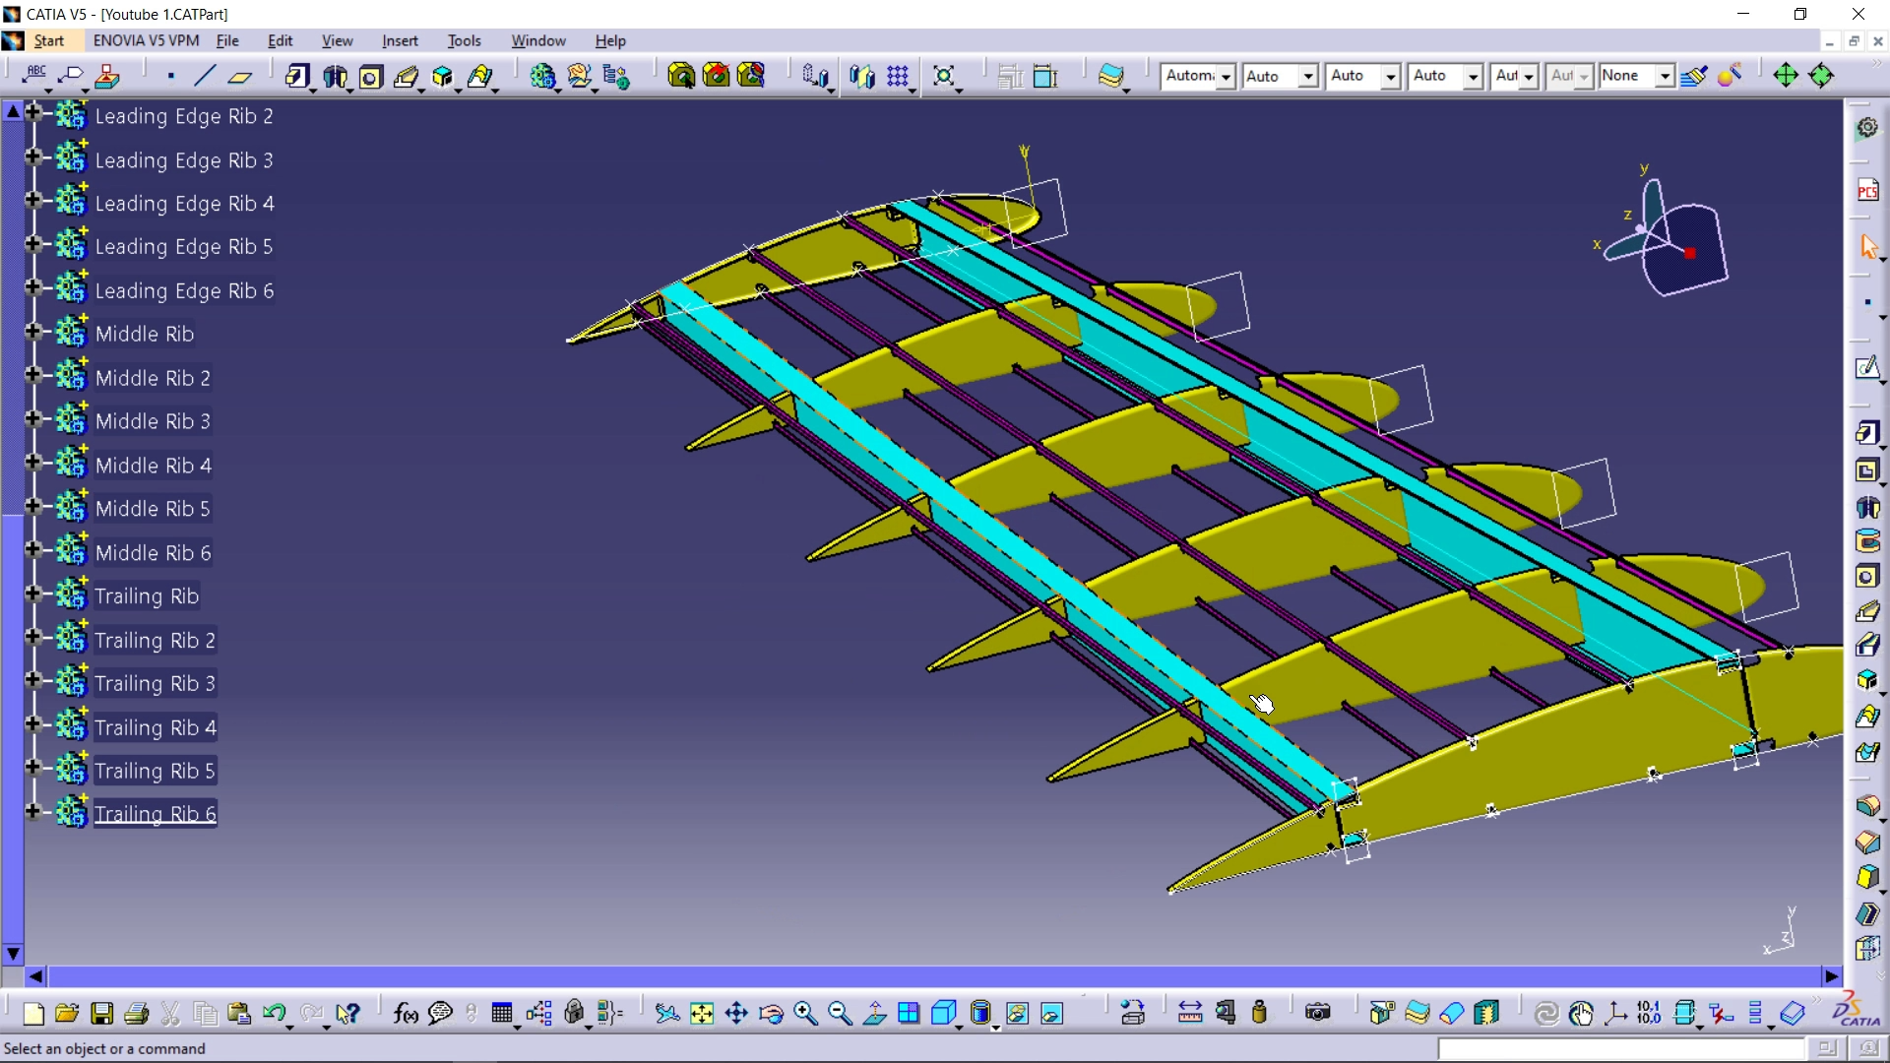Expand the Middle Rib 3 tree node

pos(32,419)
